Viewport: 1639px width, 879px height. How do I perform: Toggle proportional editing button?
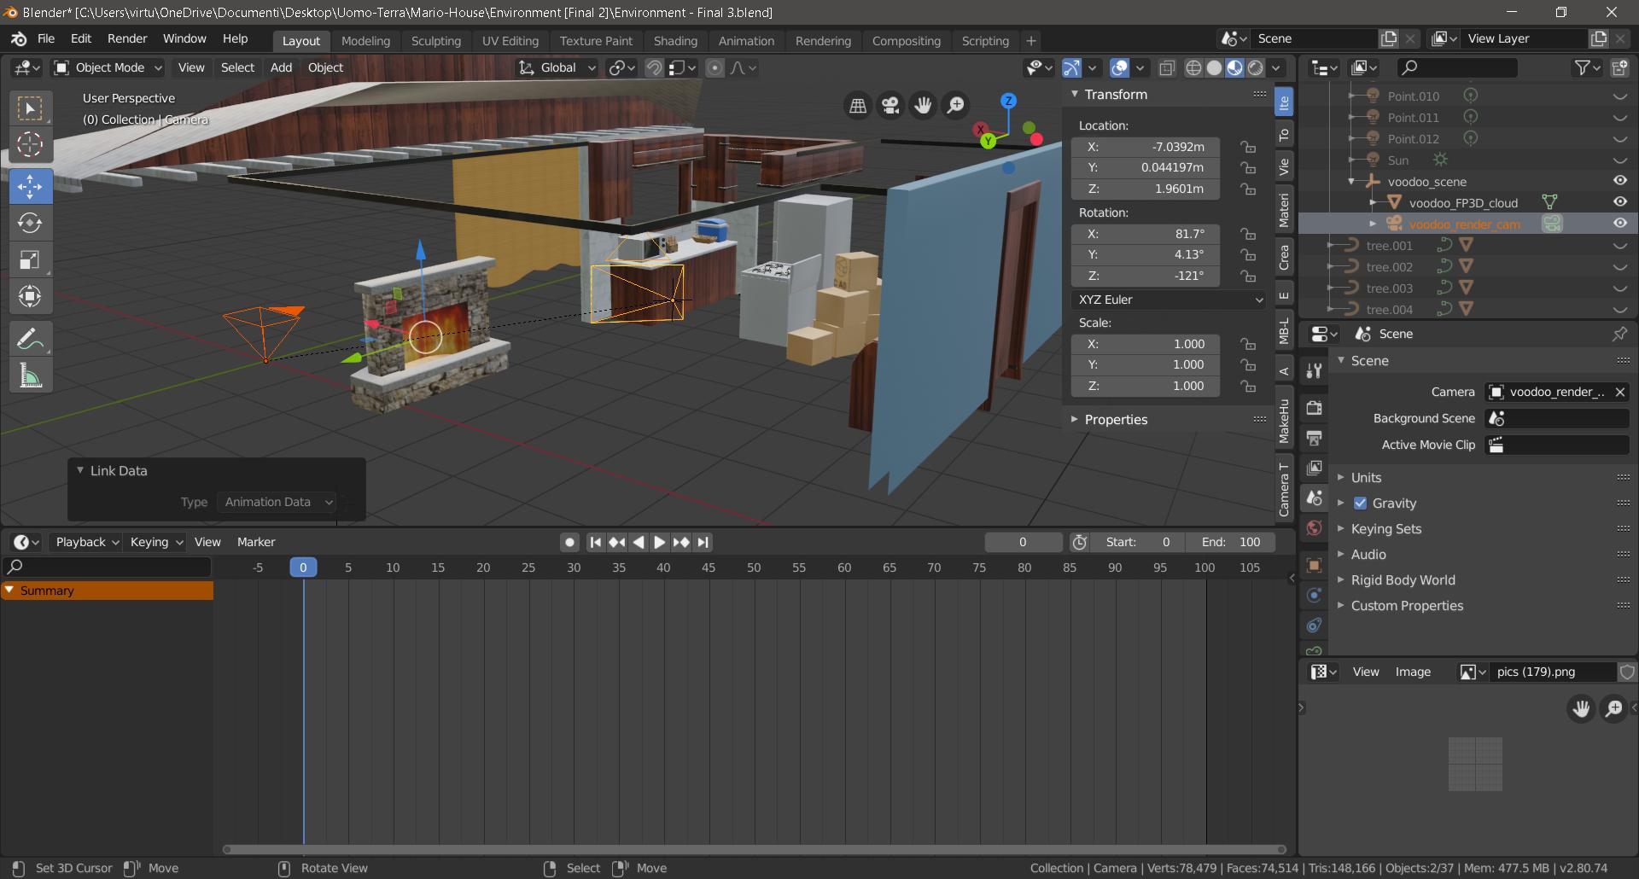tap(715, 68)
